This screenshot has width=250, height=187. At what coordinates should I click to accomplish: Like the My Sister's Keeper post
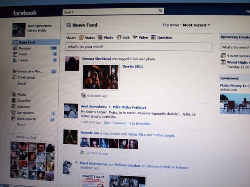[107, 123]
